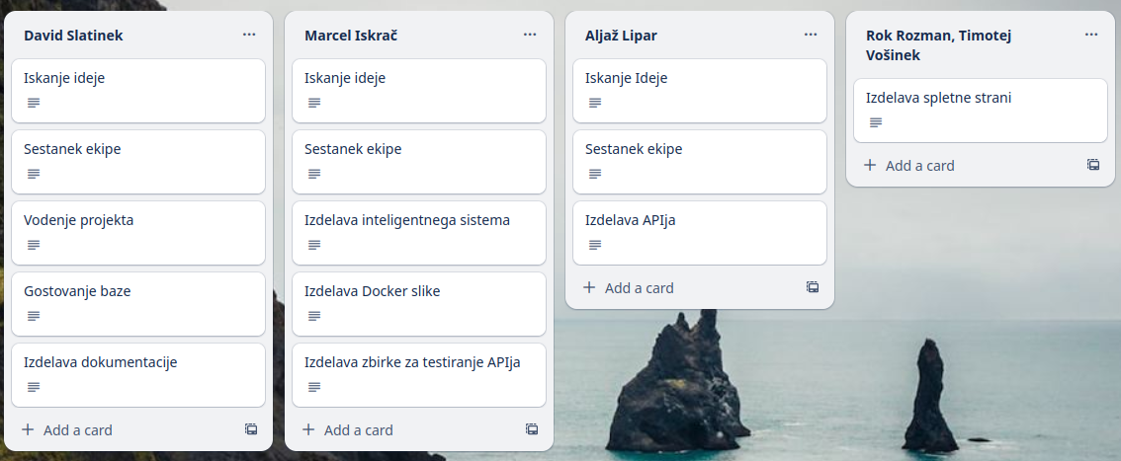The width and height of the screenshot is (1121, 461).
Task: Click description icon on Vodenje projekta card
Action: coord(34,245)
